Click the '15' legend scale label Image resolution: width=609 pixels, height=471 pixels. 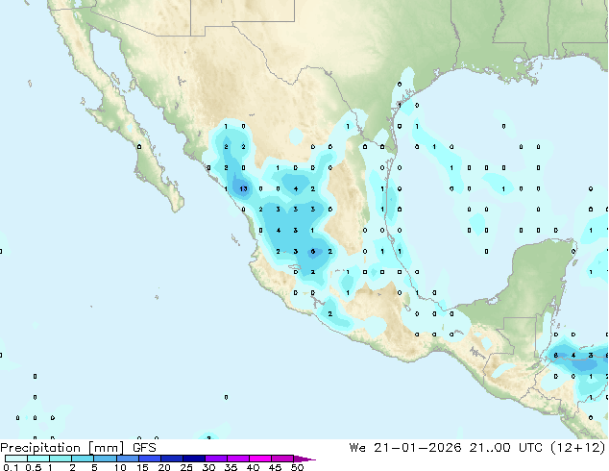click(x=142, y=467)
